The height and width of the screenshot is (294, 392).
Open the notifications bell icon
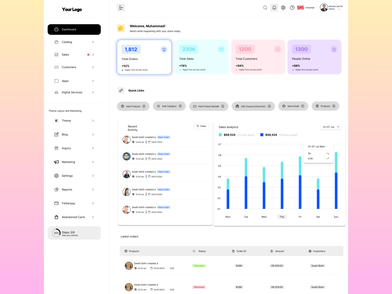coord(274,8)
